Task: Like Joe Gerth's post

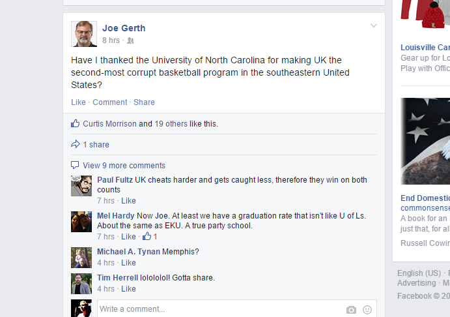Action: [x=78, y=102]
